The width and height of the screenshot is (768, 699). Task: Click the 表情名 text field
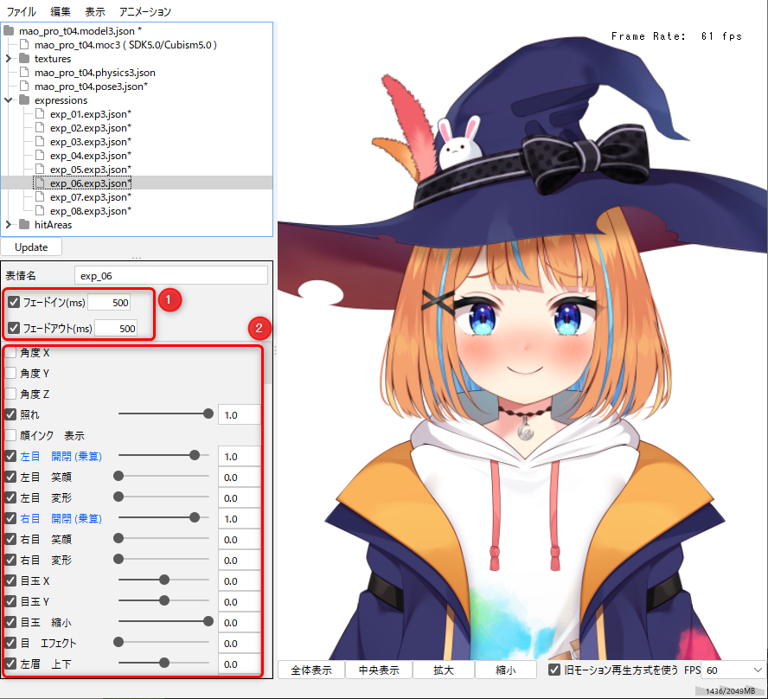point(170,276)
